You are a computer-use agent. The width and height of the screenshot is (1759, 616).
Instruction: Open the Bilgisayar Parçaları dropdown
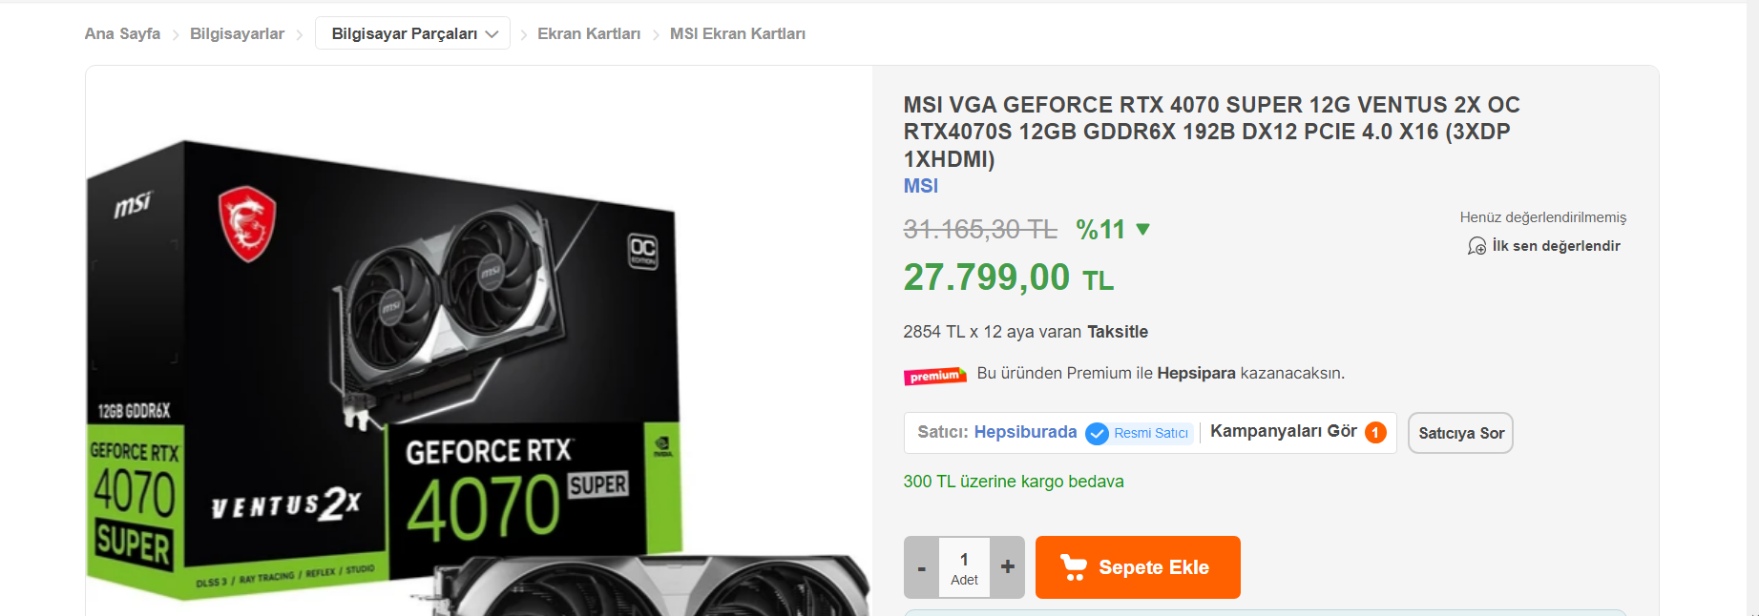coord(413,33)
